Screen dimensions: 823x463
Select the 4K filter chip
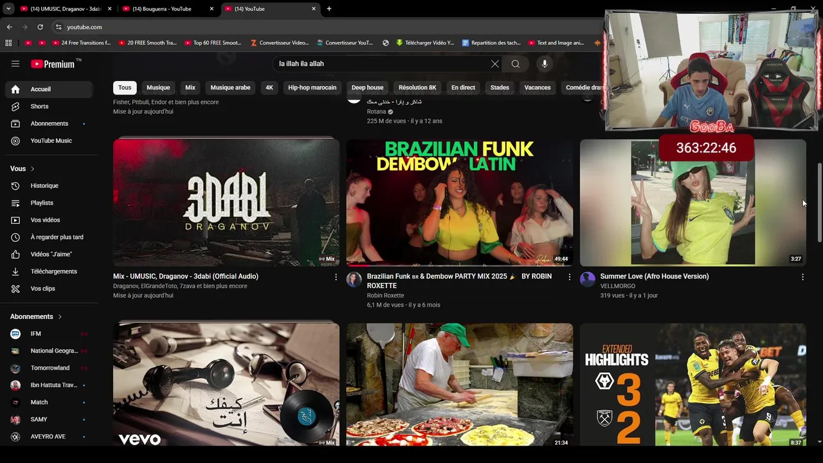pos(269,87)
